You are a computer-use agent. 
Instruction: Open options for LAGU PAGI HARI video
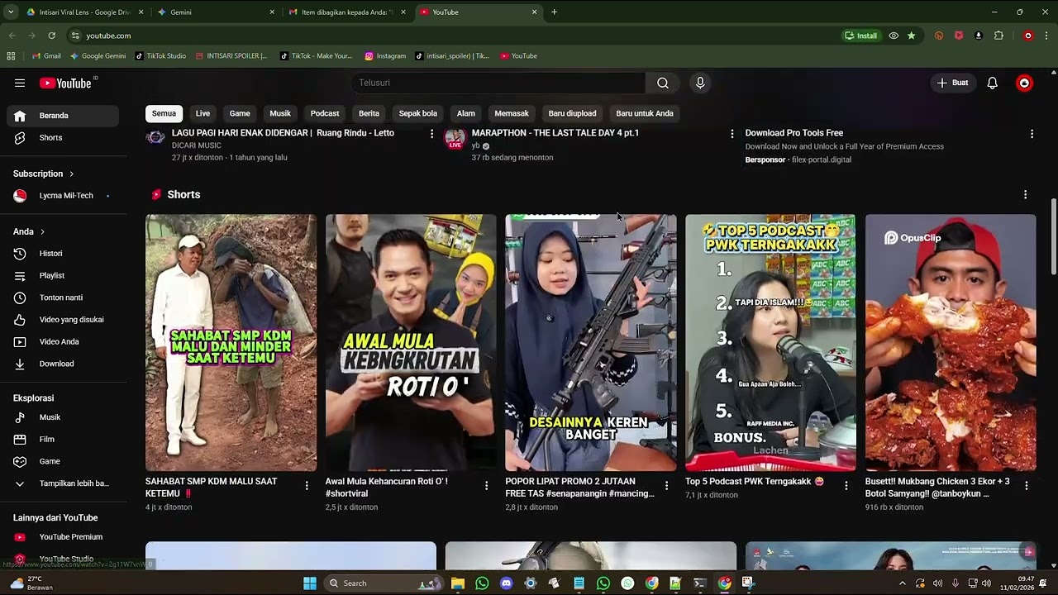click(x=431, y=134)
